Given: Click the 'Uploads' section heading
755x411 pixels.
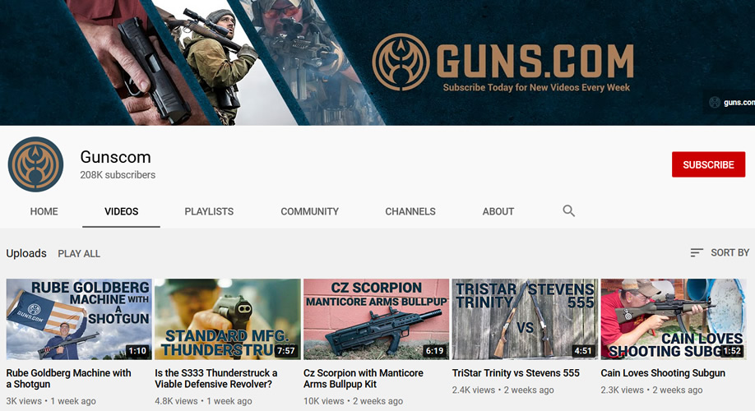Looking at the screenshot, I should point(26,253).
